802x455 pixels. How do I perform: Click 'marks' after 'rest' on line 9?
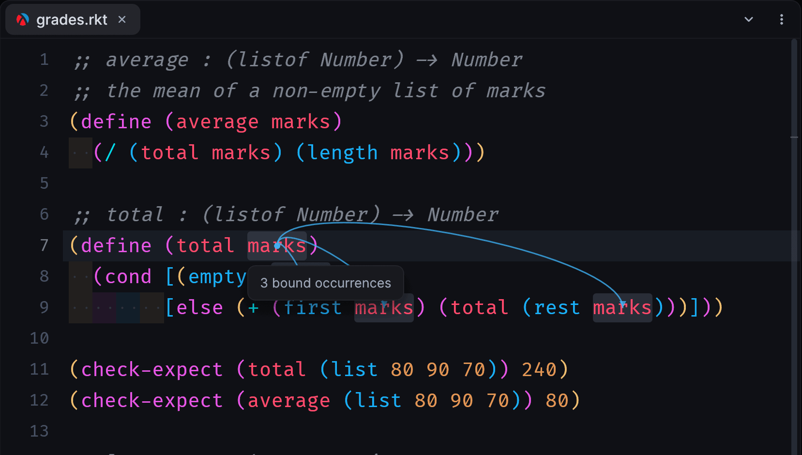click(622, 308)
